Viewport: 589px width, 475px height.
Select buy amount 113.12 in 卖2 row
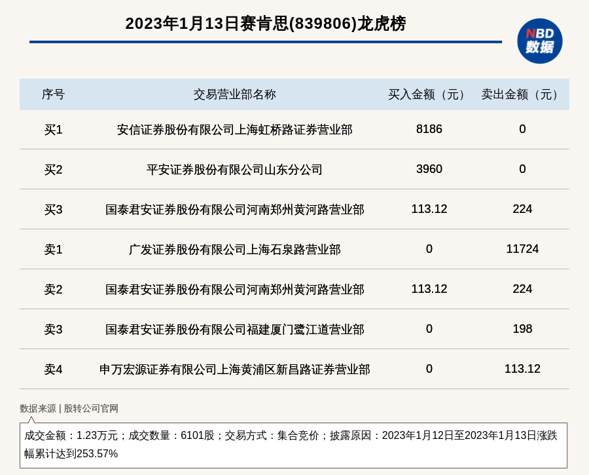(x=429, y=288)
